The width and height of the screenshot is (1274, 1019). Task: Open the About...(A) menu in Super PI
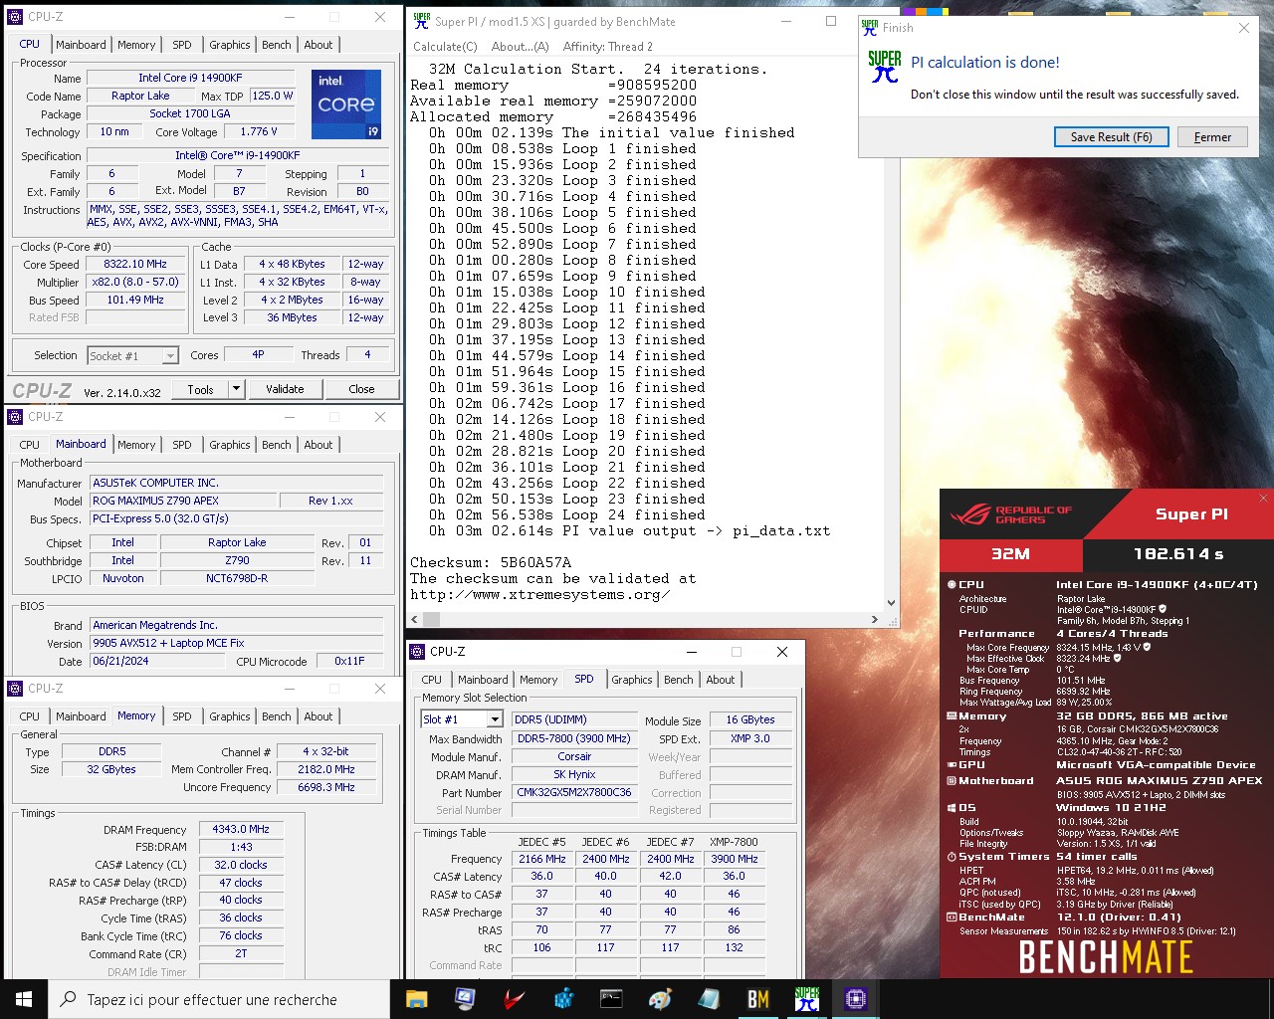pos(520,46)
